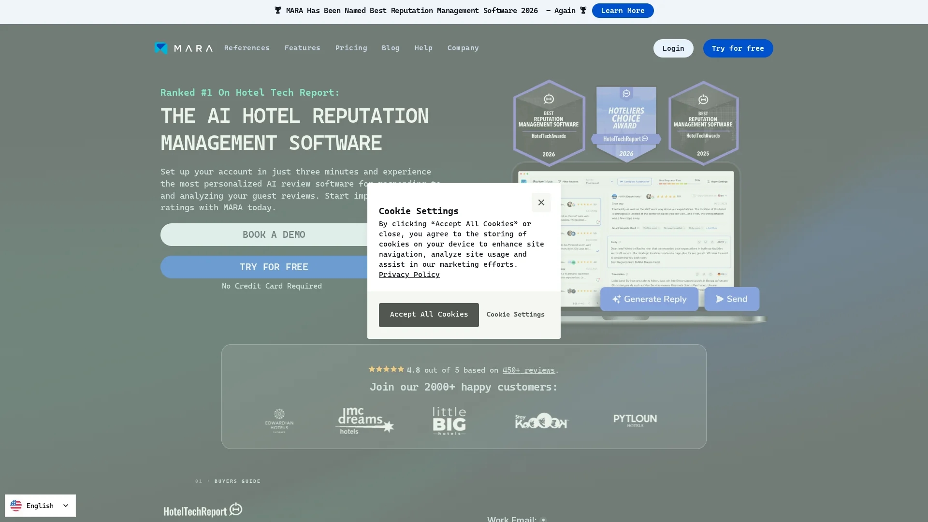
Task: Go to the Pricing page
Action: click(x=351, y=48)
